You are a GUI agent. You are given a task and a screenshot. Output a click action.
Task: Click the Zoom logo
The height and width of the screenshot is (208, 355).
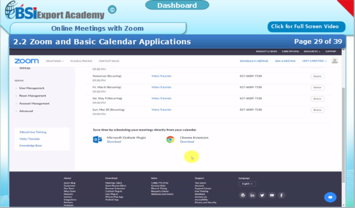tap(26, 61)
